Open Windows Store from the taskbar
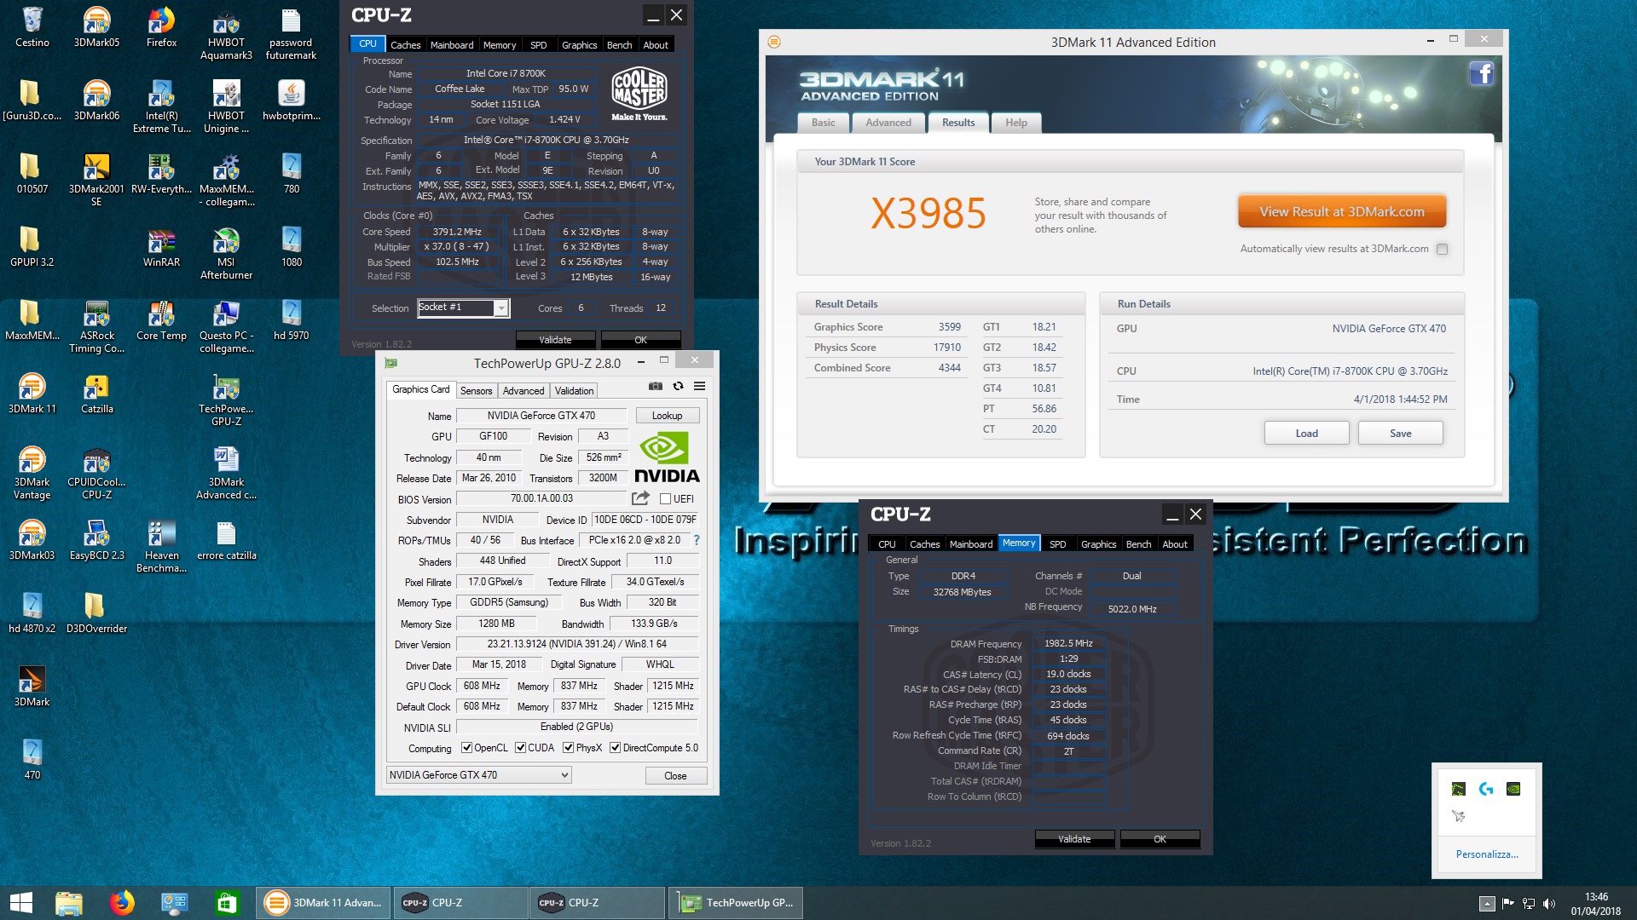The width and height of the screenshot is (1637, 920). [227, 903]
